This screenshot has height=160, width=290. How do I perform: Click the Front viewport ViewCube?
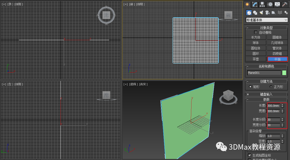pyautogui.click(x=228, y=15)
